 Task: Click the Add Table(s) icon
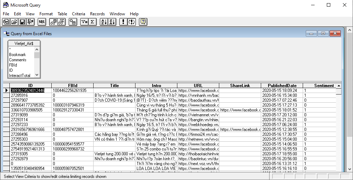coord(73,22)
